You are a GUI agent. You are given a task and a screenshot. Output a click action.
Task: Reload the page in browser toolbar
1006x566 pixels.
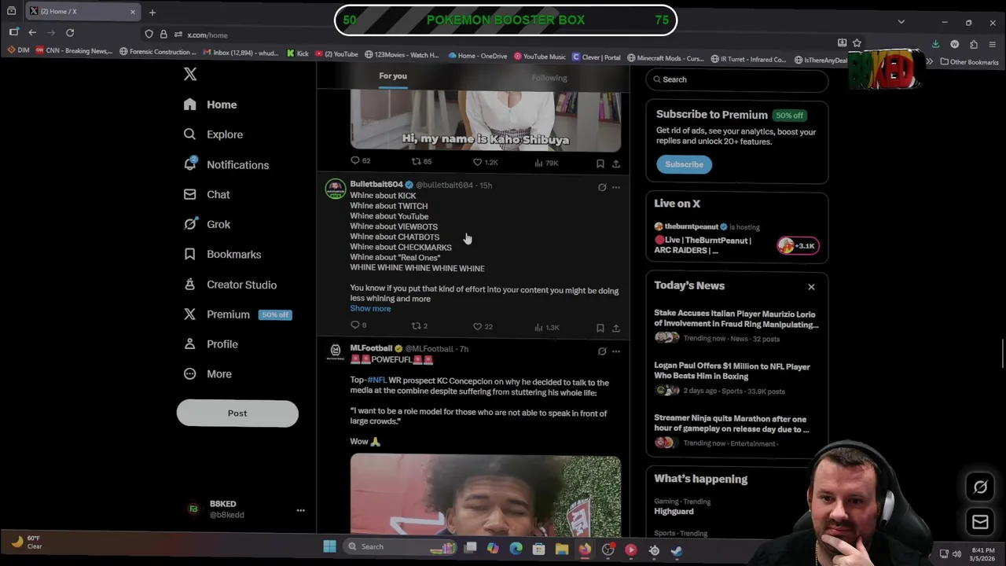tap(70, 33)
